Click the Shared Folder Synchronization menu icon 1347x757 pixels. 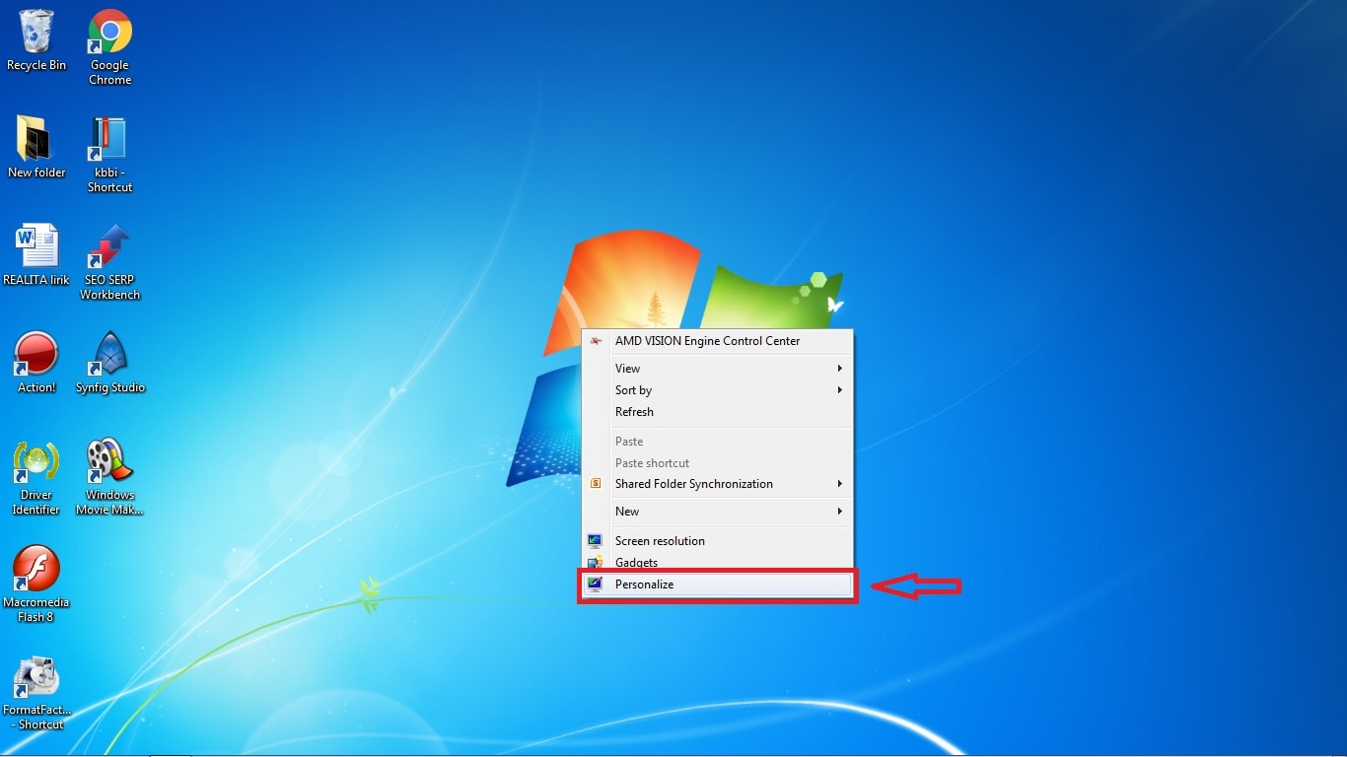tap(595, 484)
